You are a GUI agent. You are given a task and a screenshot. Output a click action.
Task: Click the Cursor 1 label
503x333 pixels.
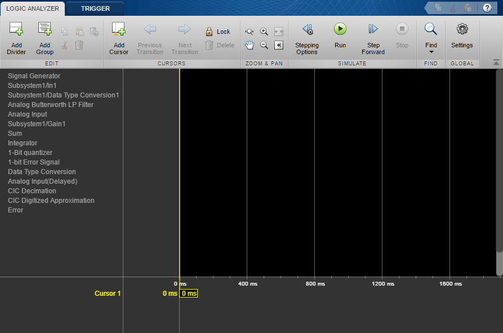(x=108, y=294)
